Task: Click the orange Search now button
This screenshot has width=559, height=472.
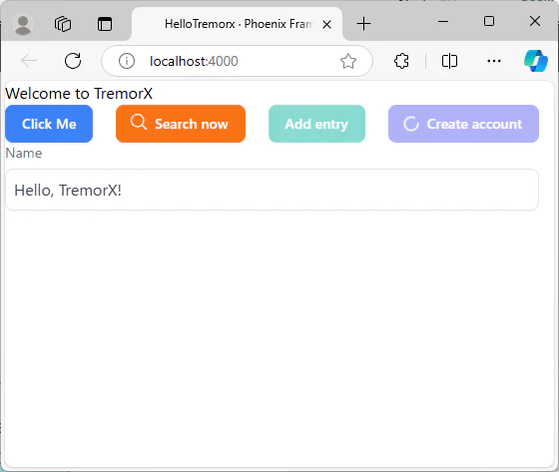Action: pyautogui.click(x=181, y=124)
